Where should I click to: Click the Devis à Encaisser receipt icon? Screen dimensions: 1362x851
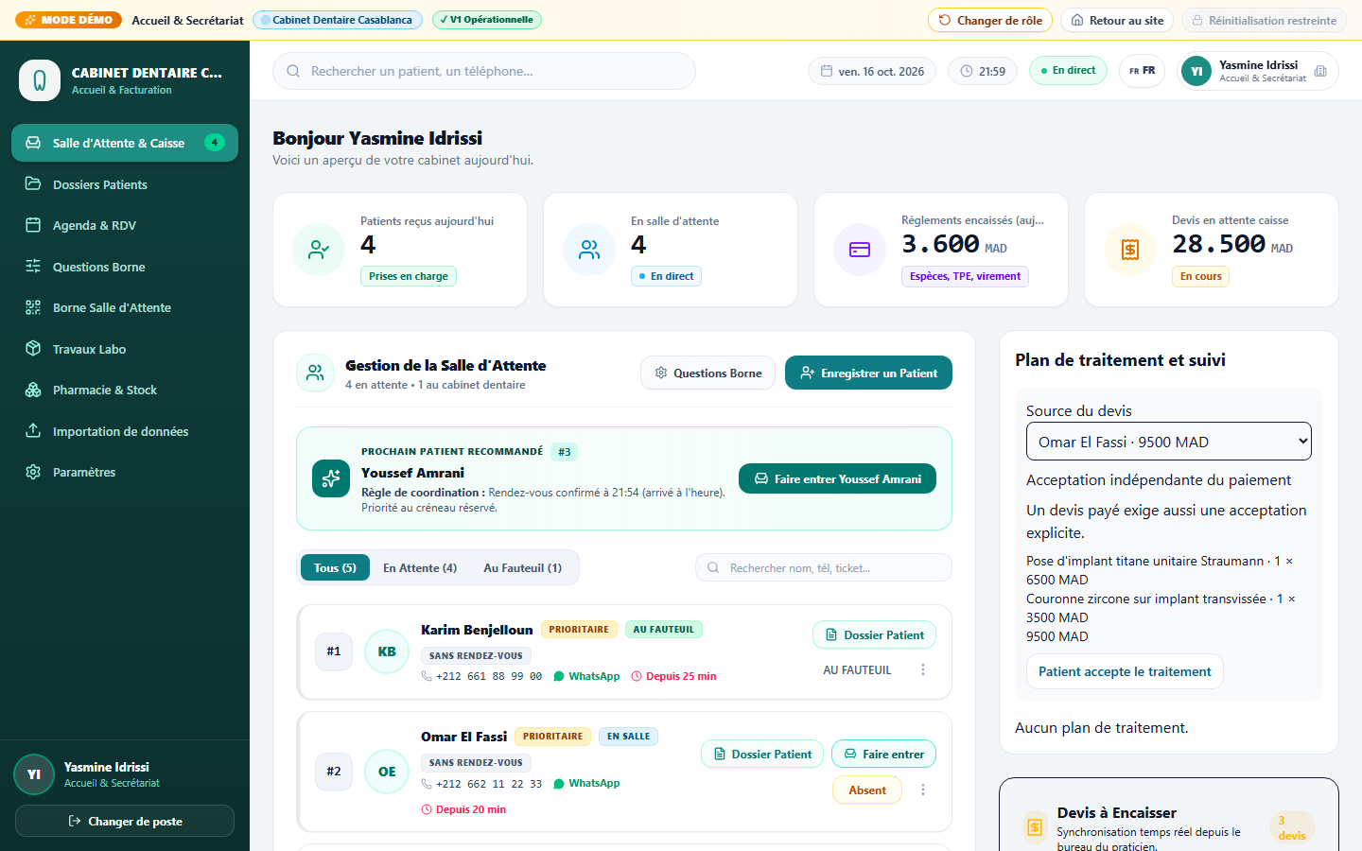coord(1035,827)
